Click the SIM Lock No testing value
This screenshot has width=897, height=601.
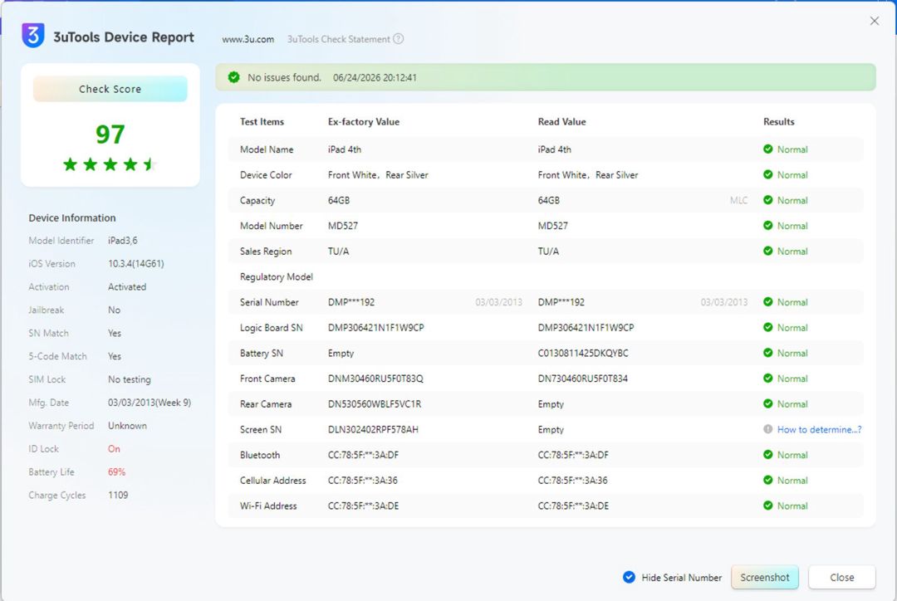[x=130, y=379]
